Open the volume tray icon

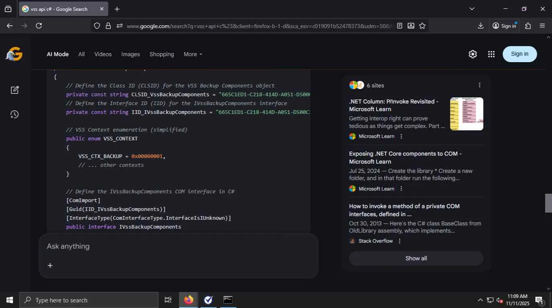500,300
